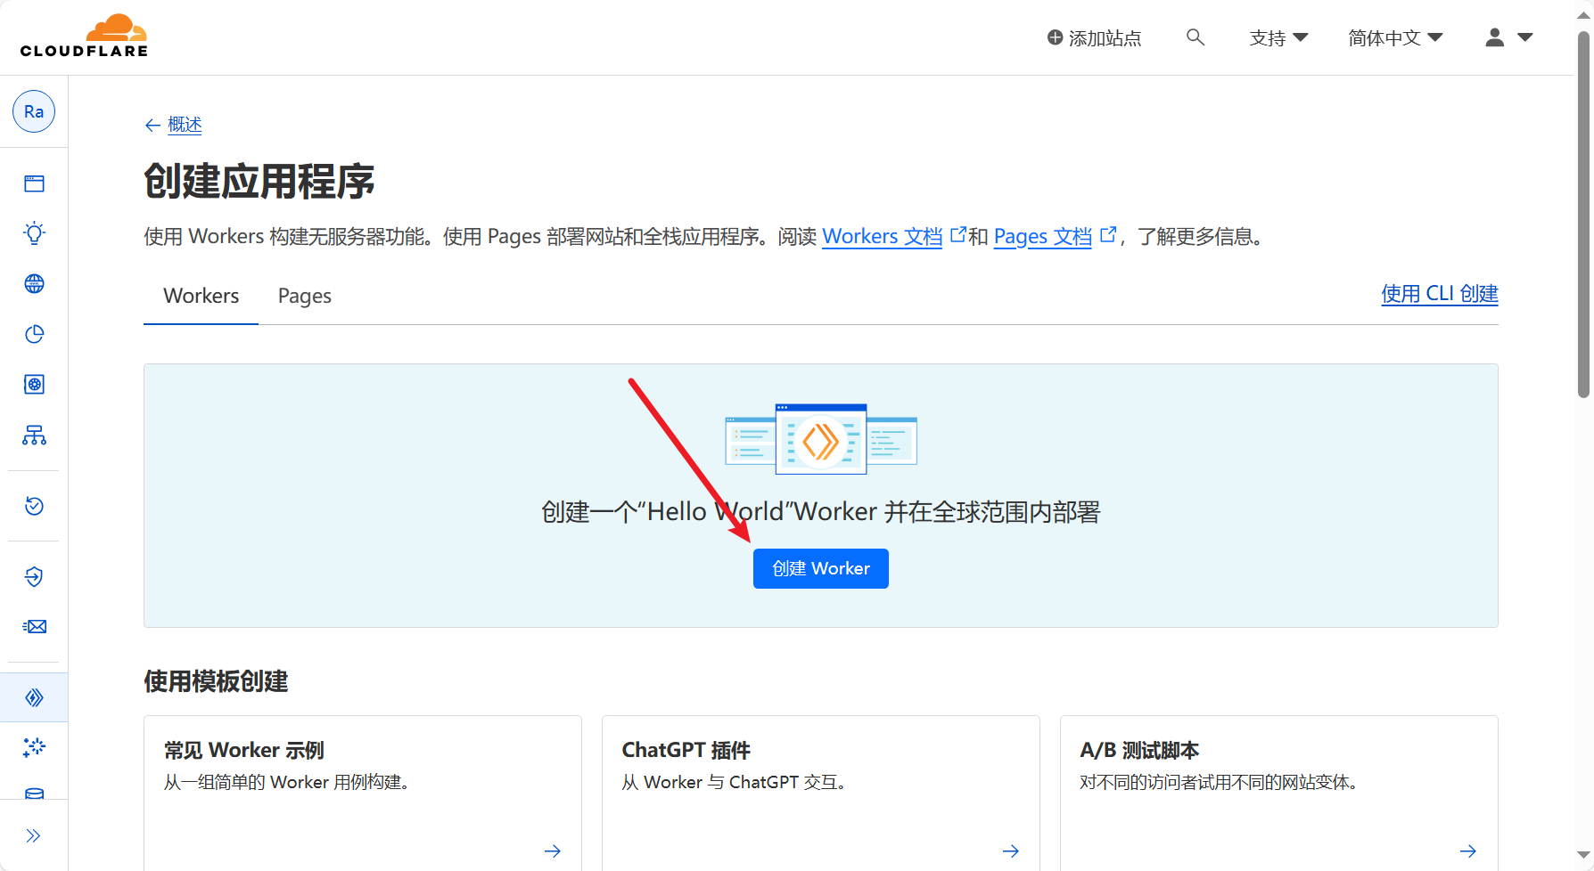Open the 使用 CLI 创建 link
The image size is (1594, 871).
pyautogui.click(x=1439, y=294)
